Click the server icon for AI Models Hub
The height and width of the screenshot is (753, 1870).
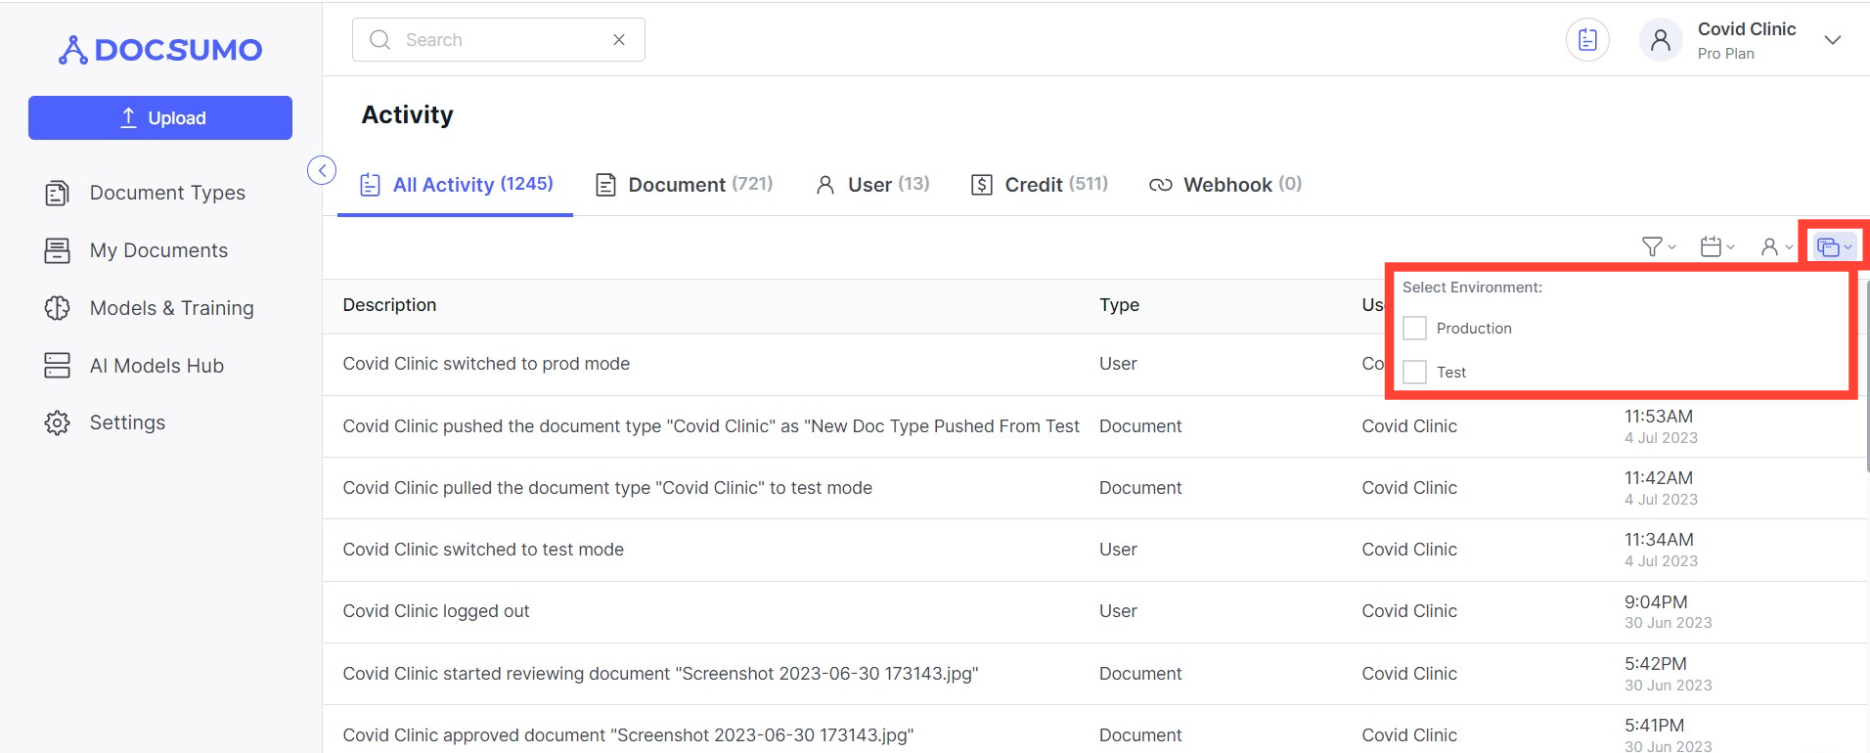(x=58, y=366)
